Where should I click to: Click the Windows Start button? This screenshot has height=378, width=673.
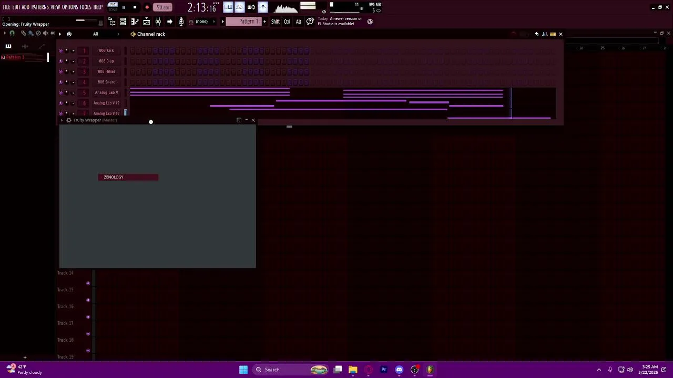243,370
